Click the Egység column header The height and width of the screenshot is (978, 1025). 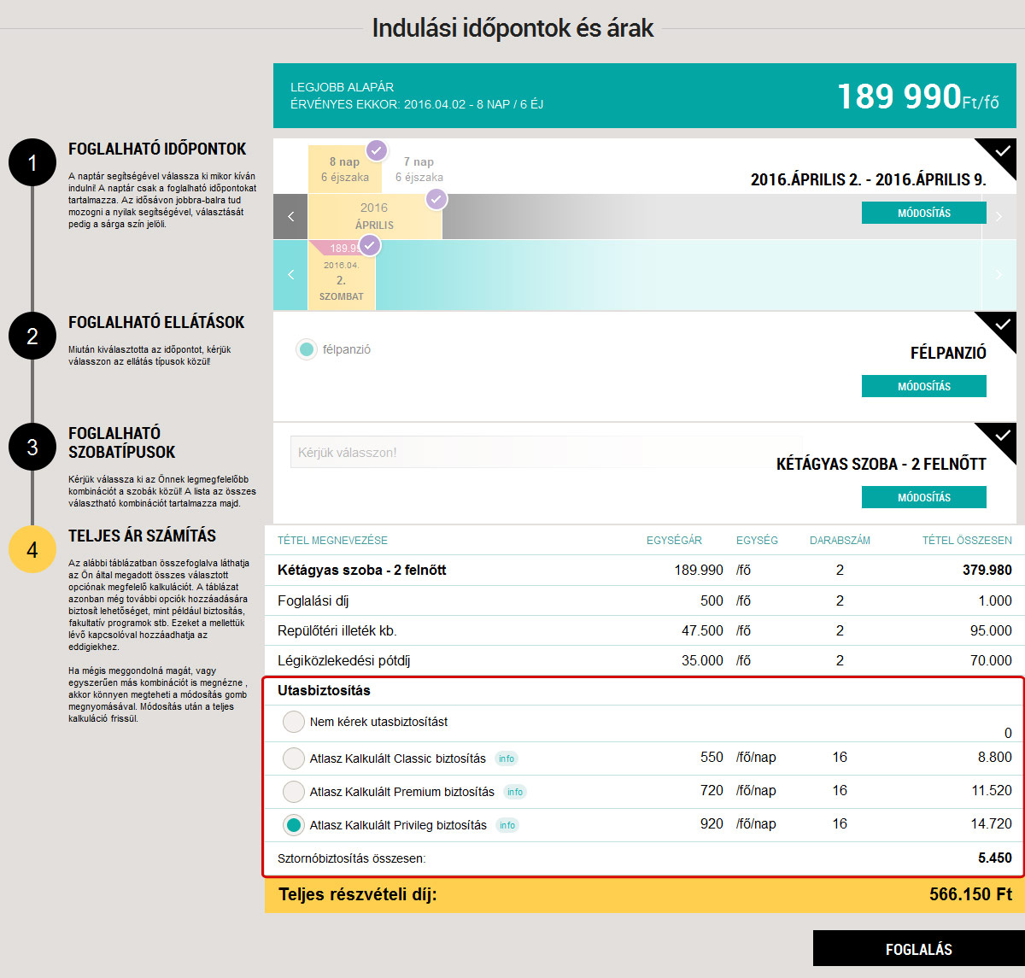(757, 541)
